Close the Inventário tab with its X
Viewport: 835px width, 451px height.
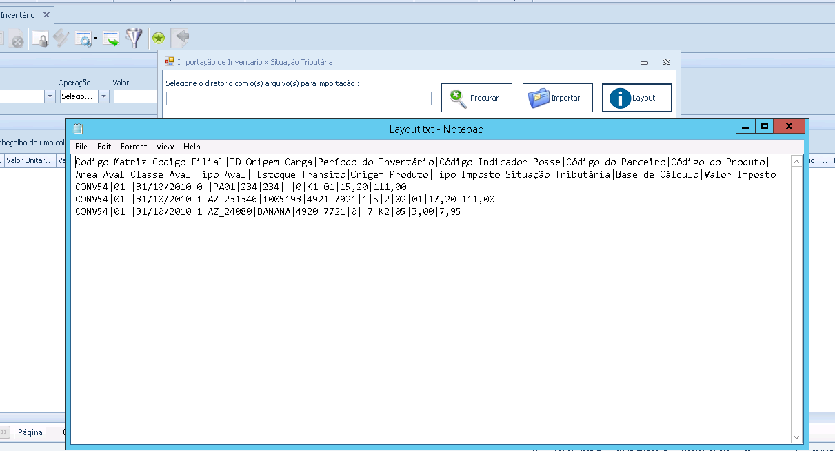[46, 14]
